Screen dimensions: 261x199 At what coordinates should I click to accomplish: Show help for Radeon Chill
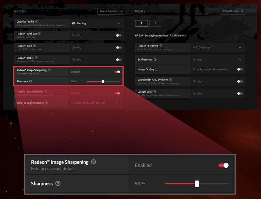34,46
